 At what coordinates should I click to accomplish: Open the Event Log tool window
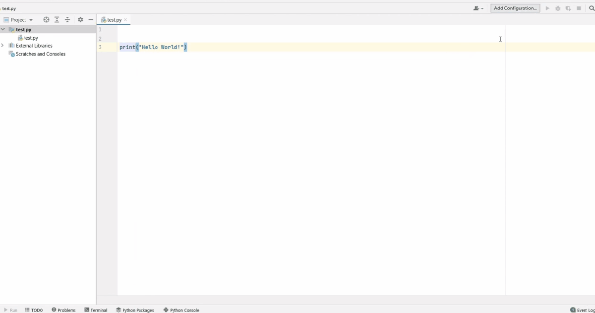583,310
